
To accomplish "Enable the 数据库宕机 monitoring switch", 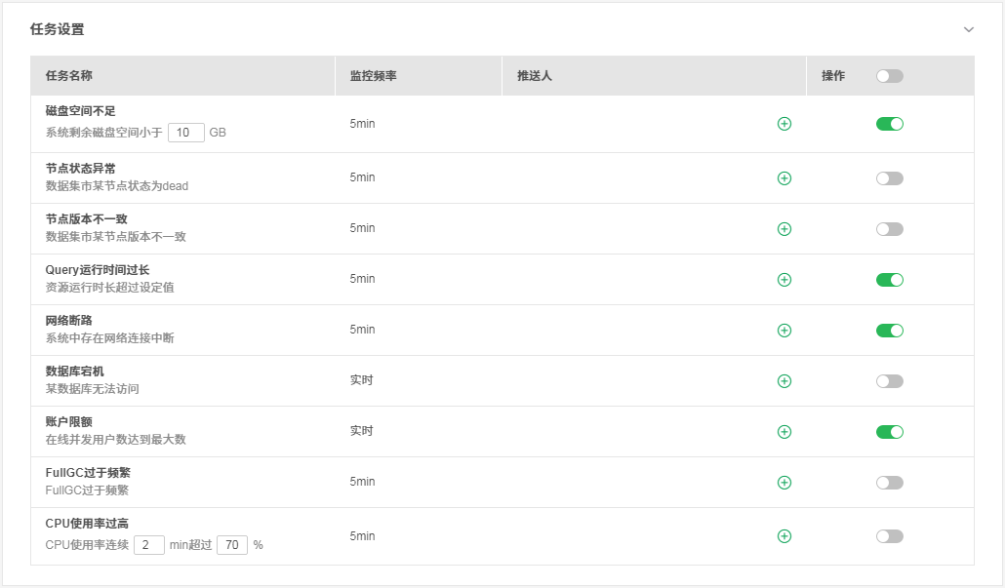I will pyautogui.click(x=889, y=381).
